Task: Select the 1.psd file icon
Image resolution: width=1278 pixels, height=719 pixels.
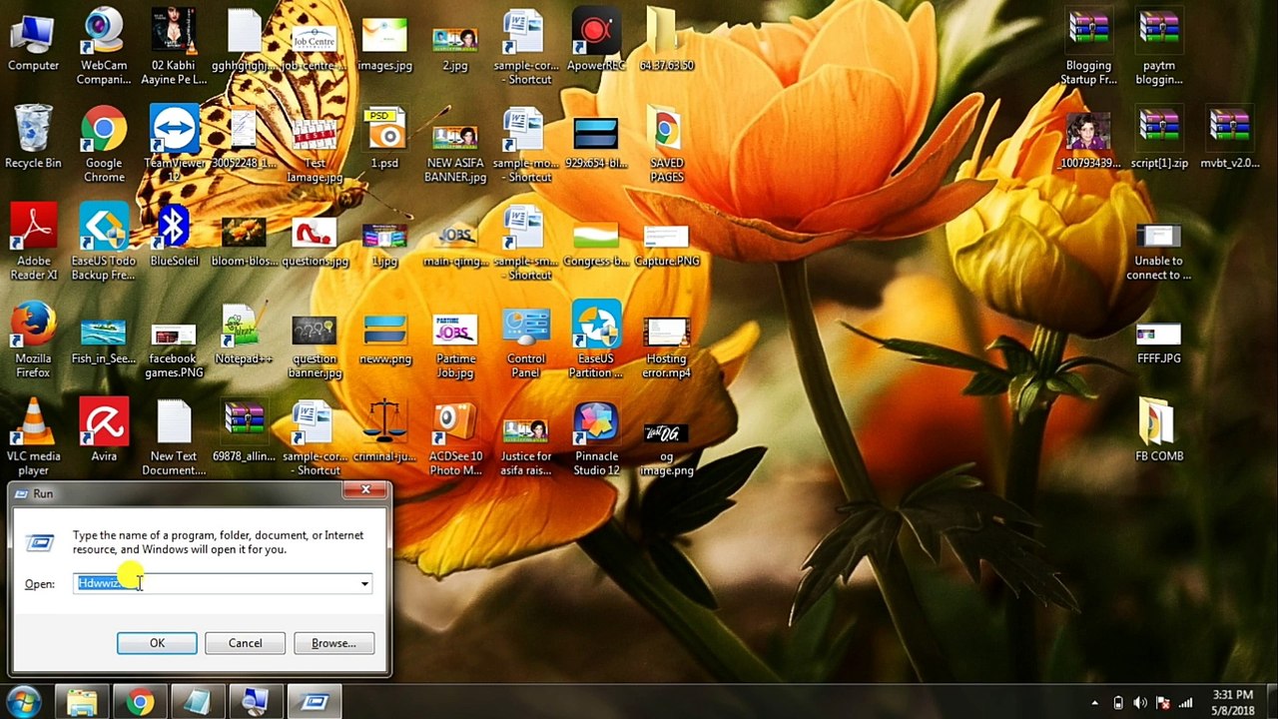Action: 384,137
